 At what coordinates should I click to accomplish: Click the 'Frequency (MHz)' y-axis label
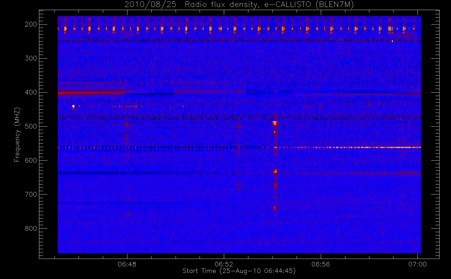pyautogui.click(x=17, y=134)
